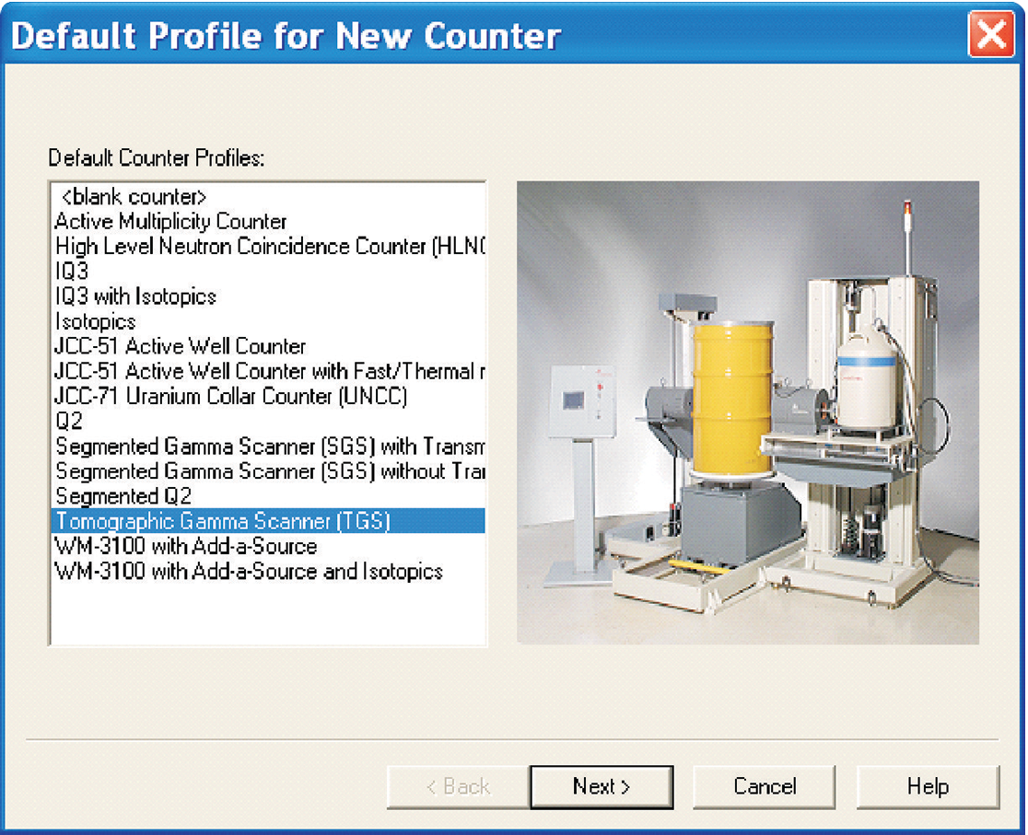Cancel the new counter setup

(764, 786)
